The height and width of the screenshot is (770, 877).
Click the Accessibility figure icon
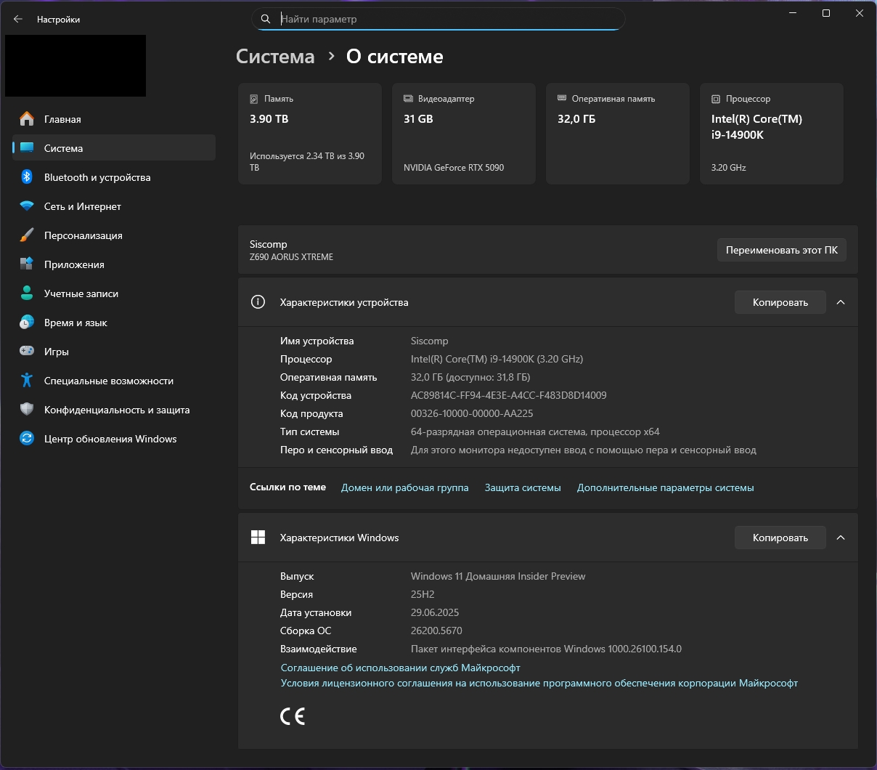click(27, 381)
